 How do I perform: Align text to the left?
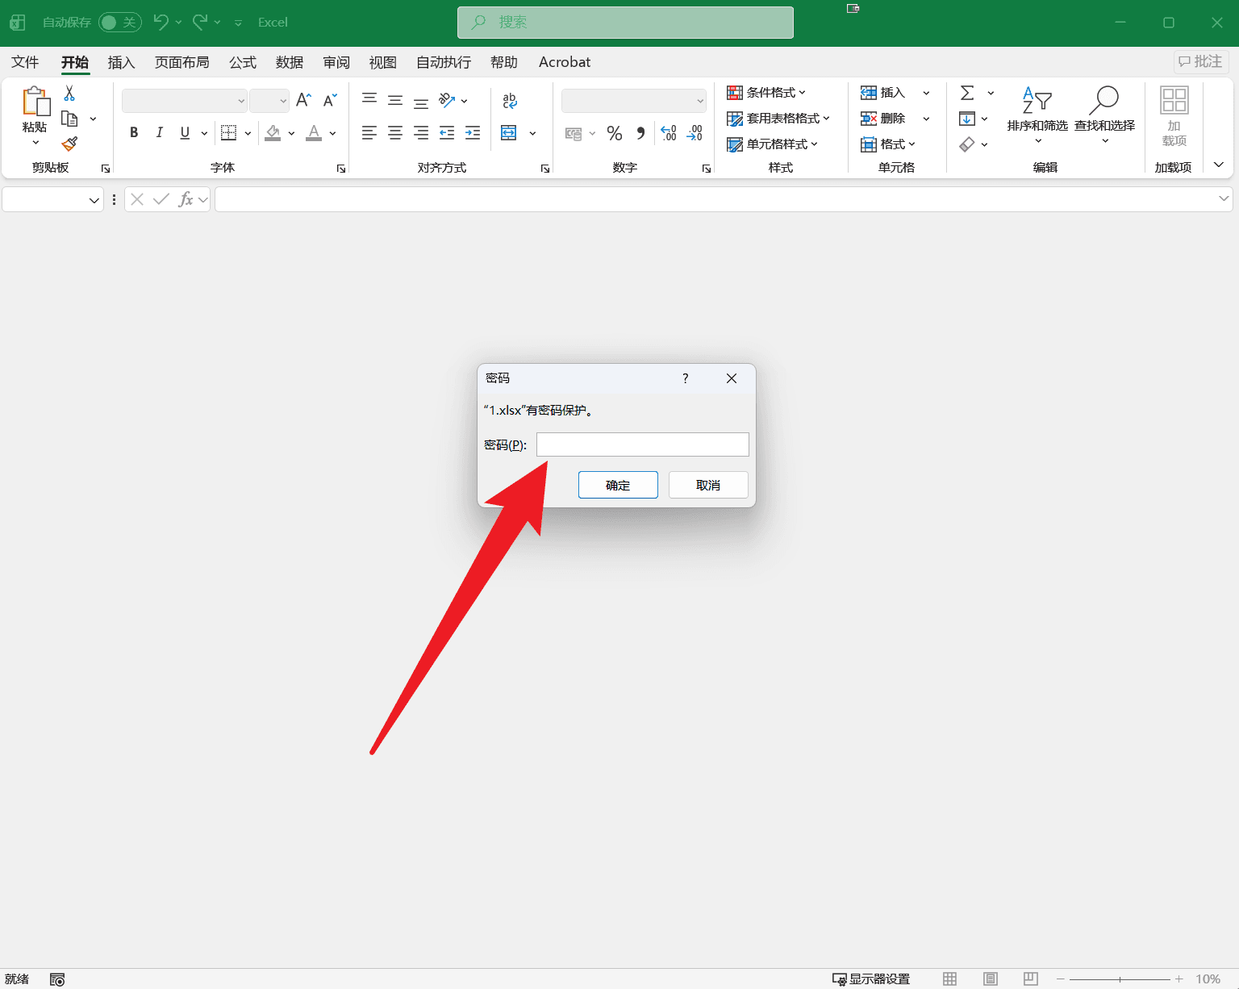pos(369,133)
